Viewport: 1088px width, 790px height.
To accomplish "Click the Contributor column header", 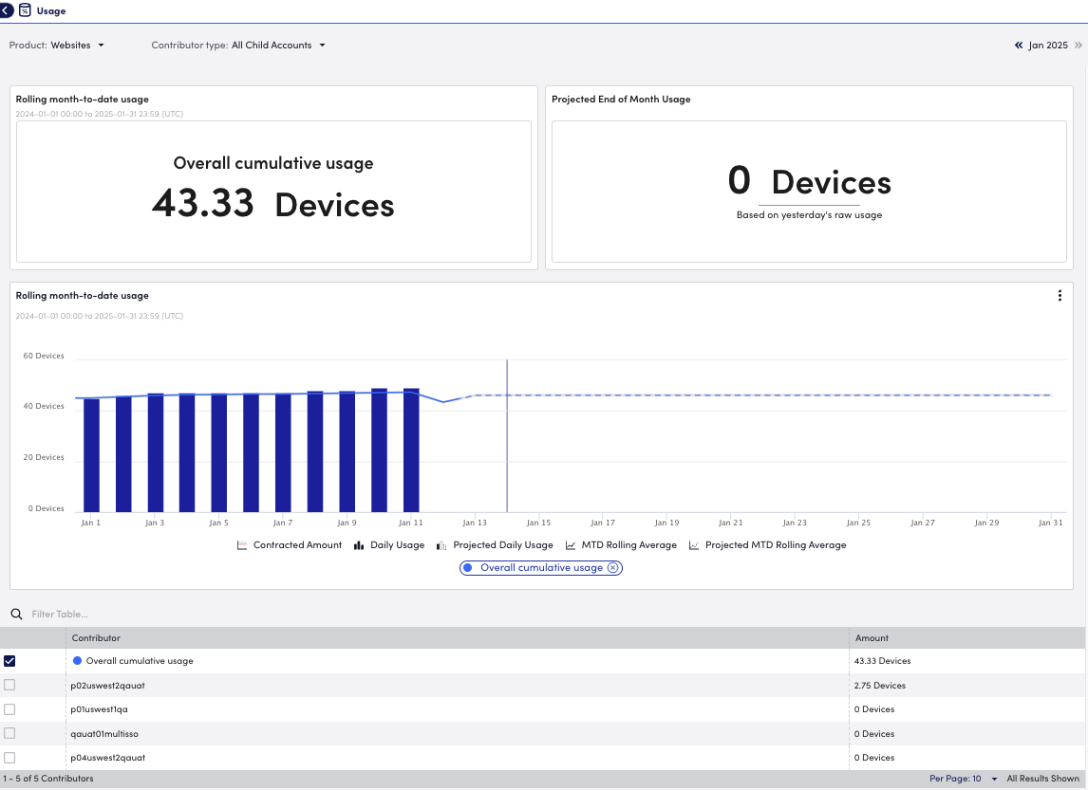I will click(96, 638).
